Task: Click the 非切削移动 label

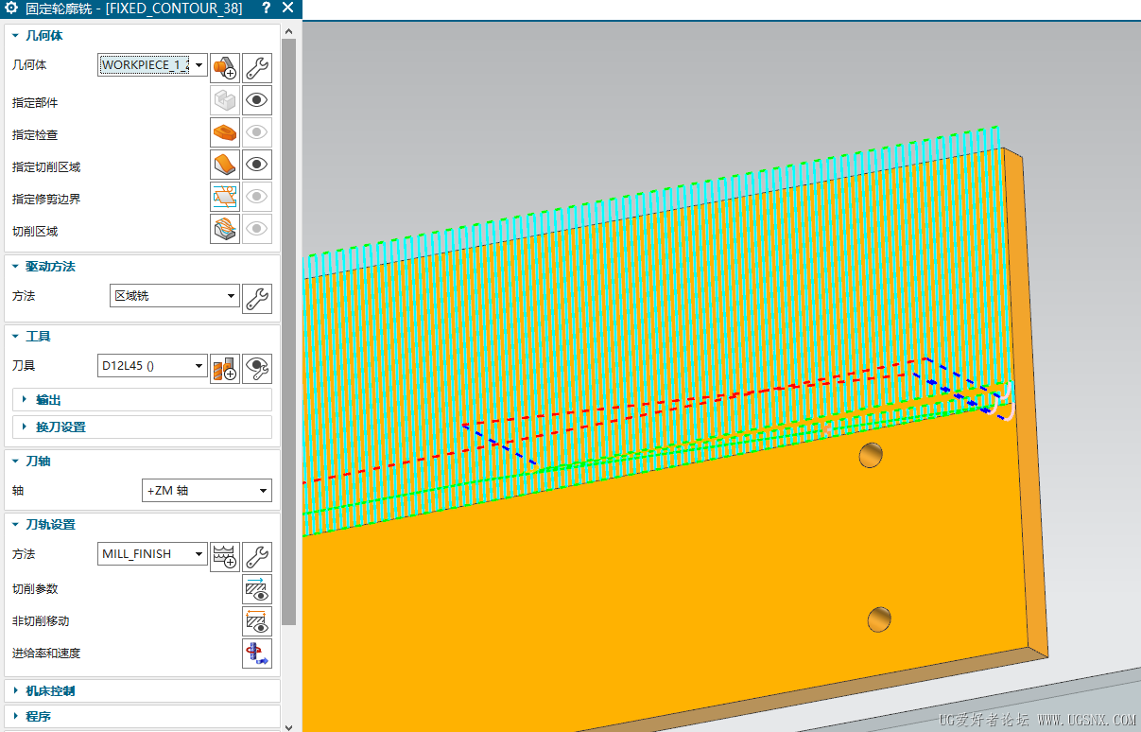Action: click(x=41, y=621)
